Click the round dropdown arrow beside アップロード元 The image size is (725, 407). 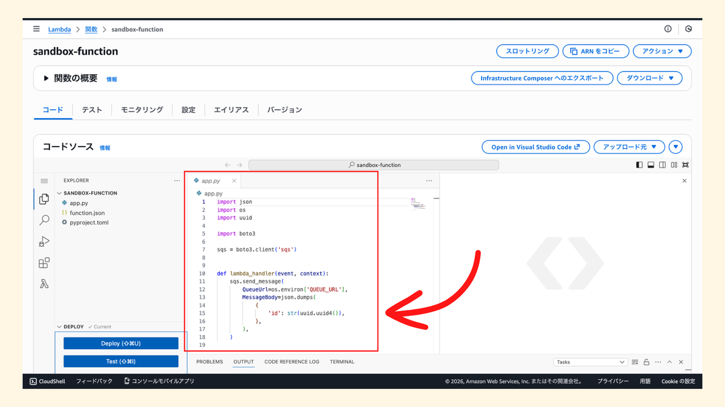coord(675,147)
